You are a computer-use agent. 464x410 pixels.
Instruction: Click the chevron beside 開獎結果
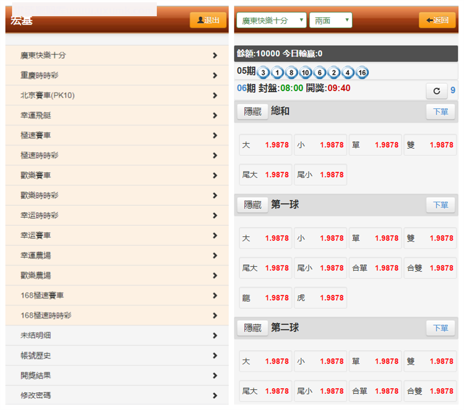[x=215, y=376]
